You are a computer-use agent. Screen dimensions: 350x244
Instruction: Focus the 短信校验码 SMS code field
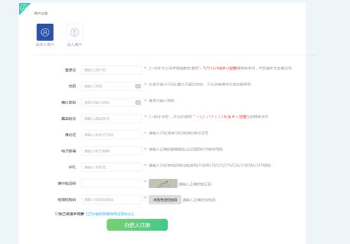click(x=112, y=200)
